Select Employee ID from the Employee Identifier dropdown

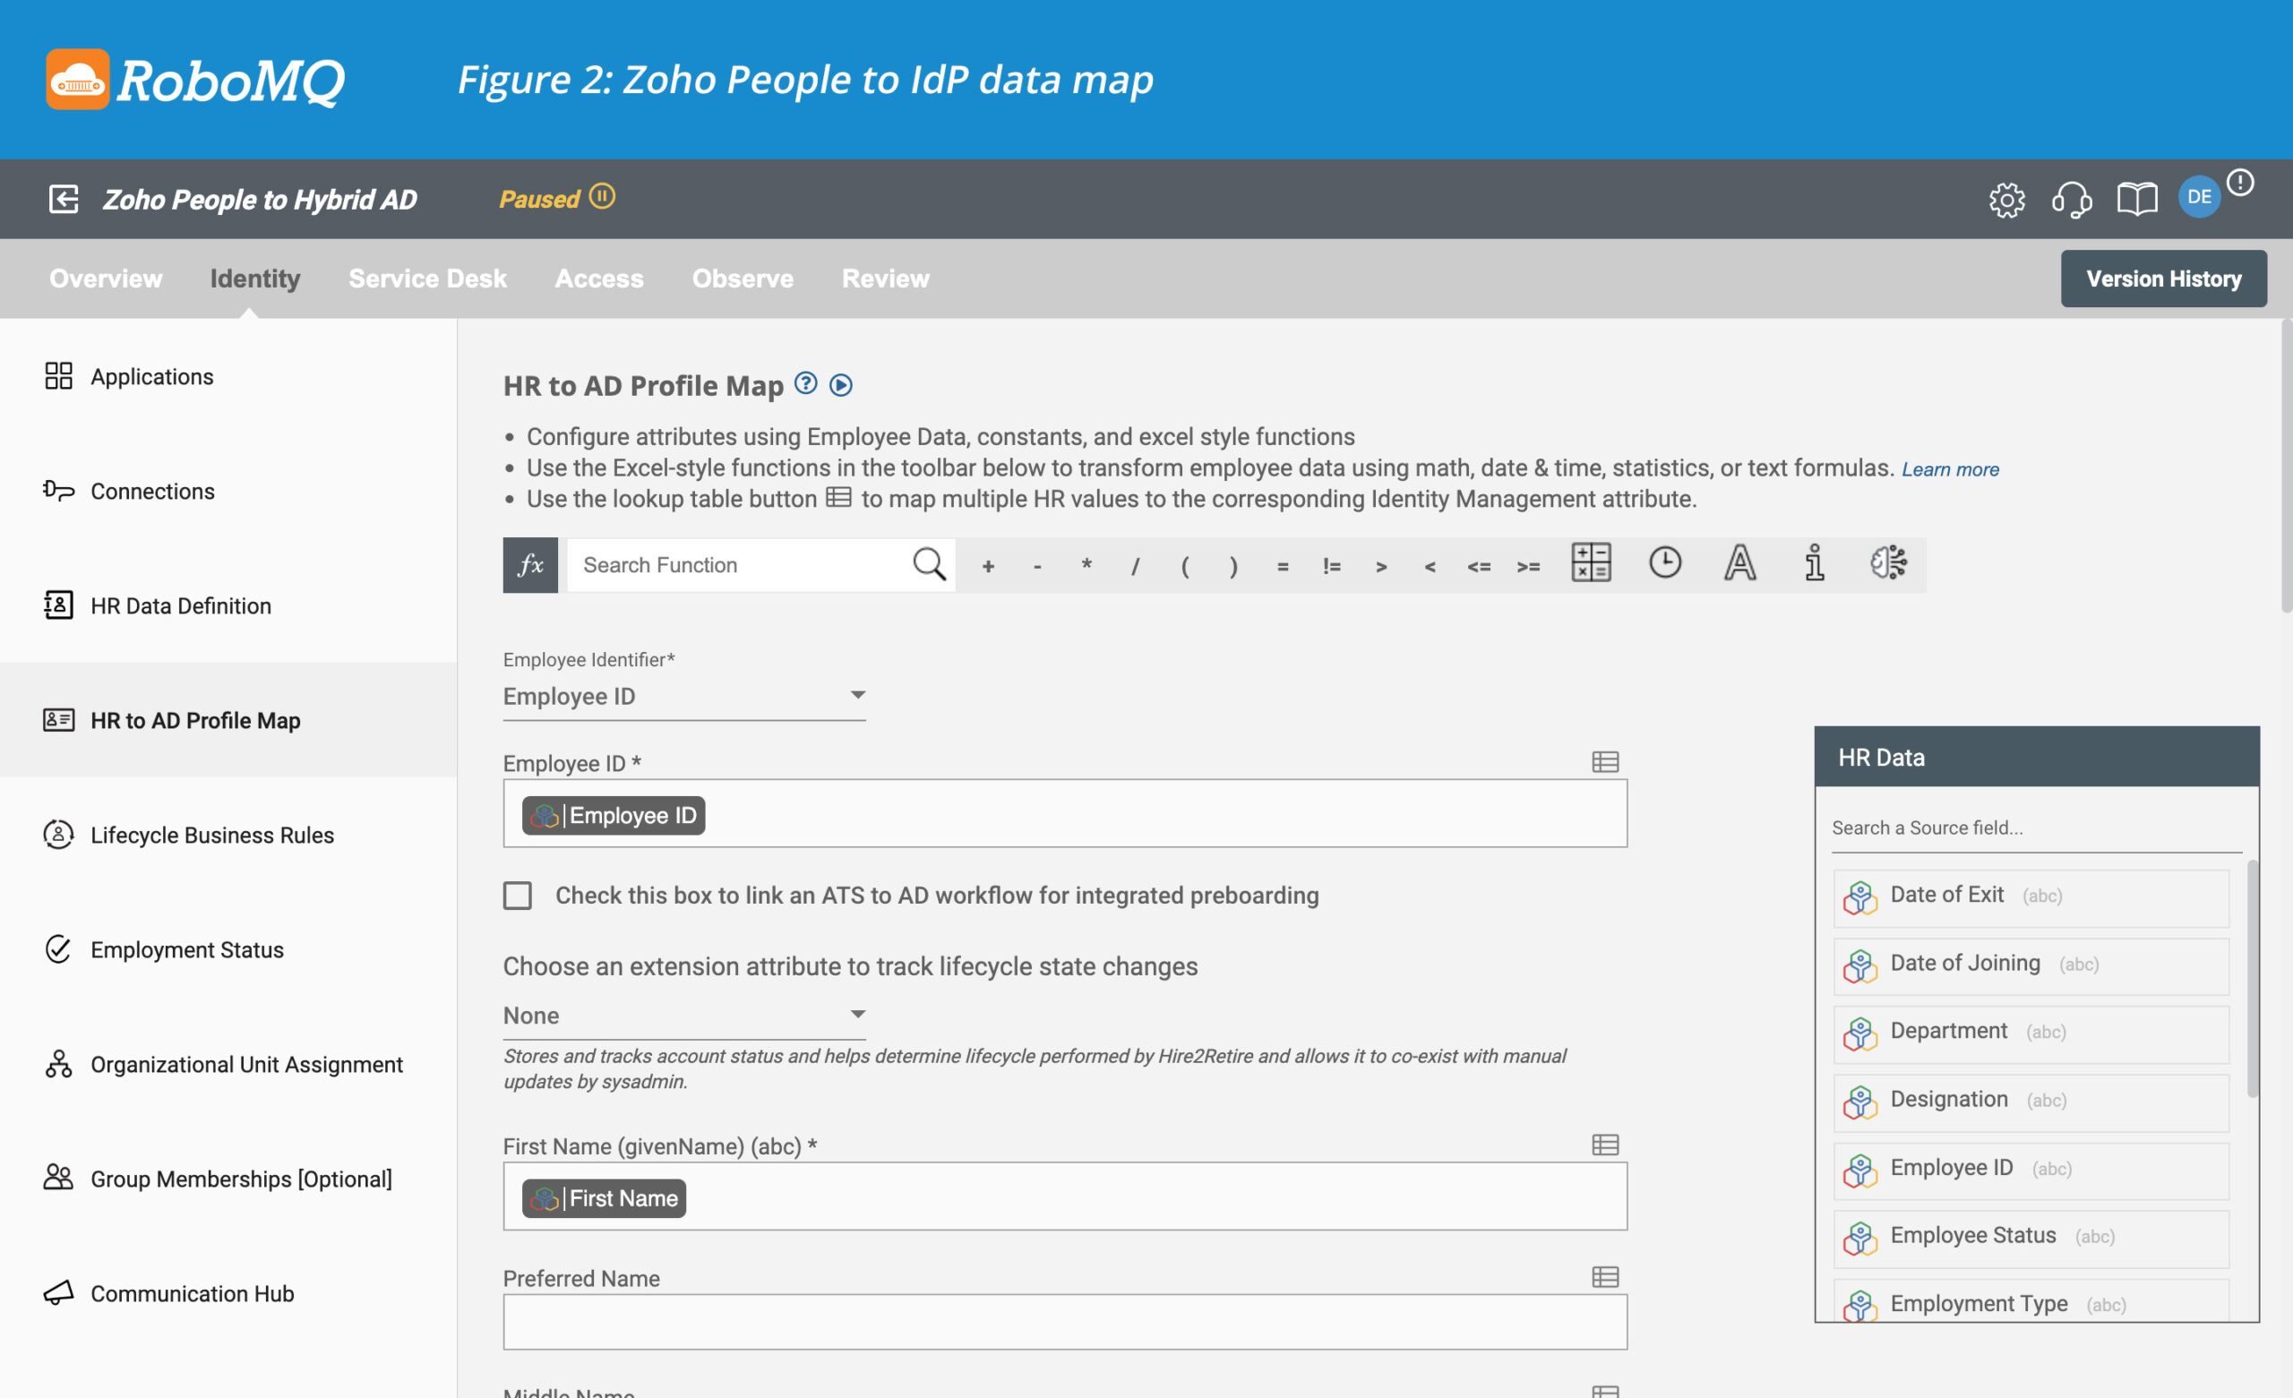tap(680, 696)
